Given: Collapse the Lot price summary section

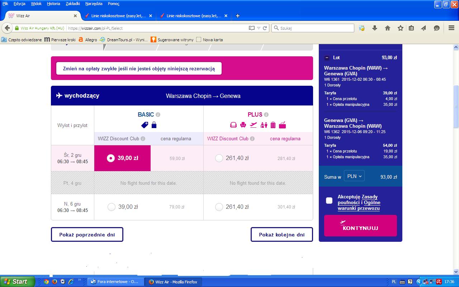Looking at the screenshot, I should pos(327,57).
